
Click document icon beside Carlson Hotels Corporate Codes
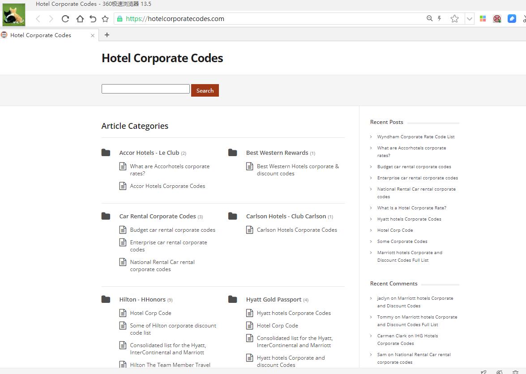point(250,230)
